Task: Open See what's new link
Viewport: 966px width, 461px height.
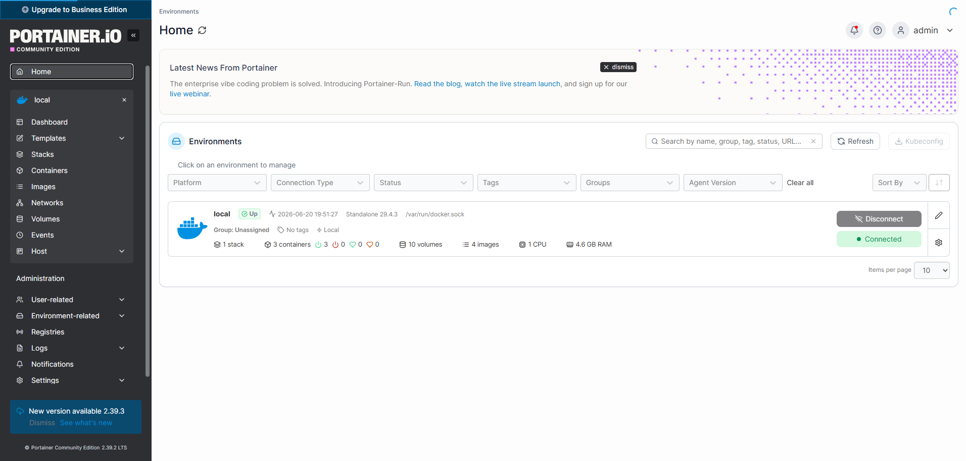Action: point(86,423)
